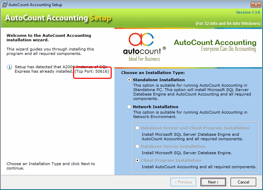
Task: Click the 'AutoCount Accounting Setup' banner title
Action: (58, 18)
